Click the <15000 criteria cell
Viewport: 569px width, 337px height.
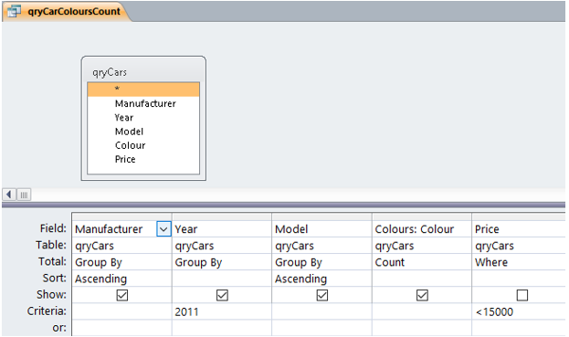pos(519,311)
